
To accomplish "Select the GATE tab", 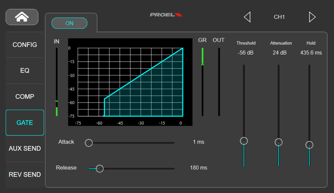I will [x=25, y=123].
